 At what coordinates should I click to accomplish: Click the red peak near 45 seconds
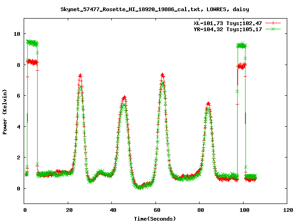click(124, 98)
